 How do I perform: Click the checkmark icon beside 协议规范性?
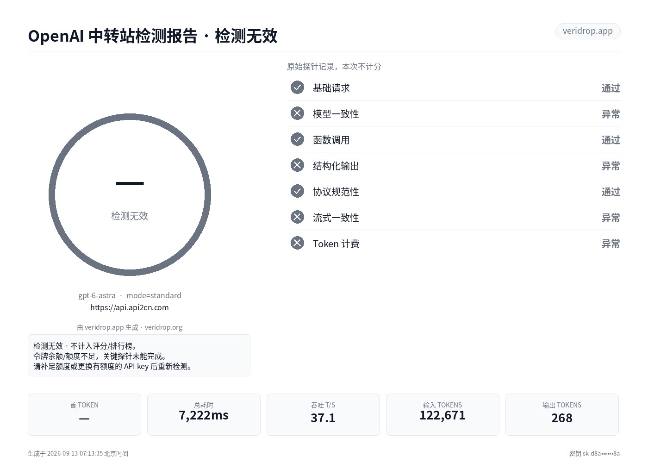(x=297, y=191)
